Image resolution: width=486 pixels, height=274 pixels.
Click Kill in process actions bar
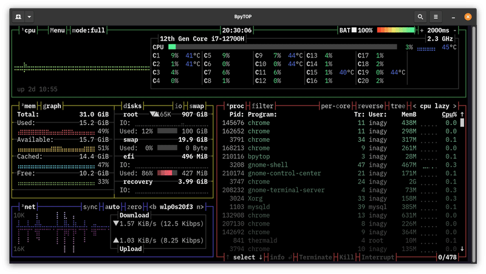point(347,257)
